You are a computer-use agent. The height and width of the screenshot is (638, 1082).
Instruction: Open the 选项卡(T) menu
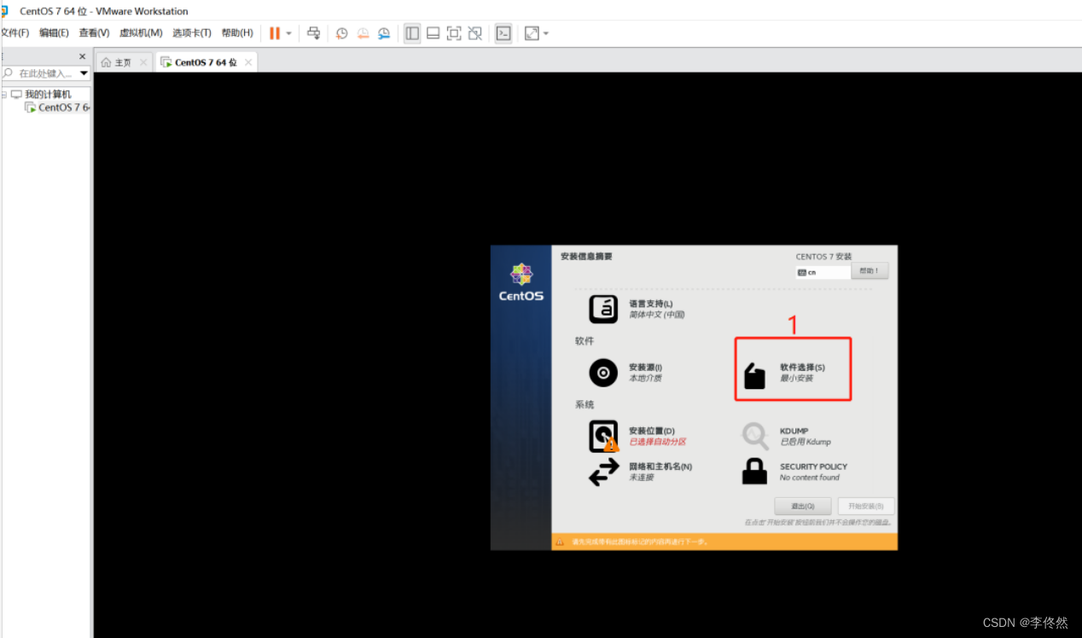tap(192, 33)
